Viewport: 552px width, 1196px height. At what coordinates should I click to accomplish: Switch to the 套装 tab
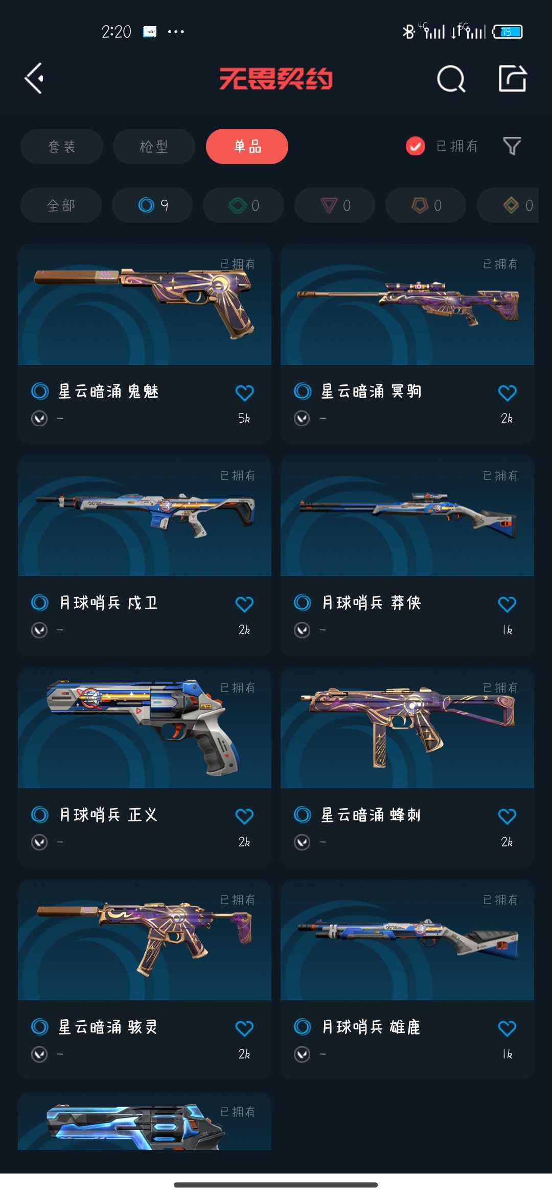point(62,147)
